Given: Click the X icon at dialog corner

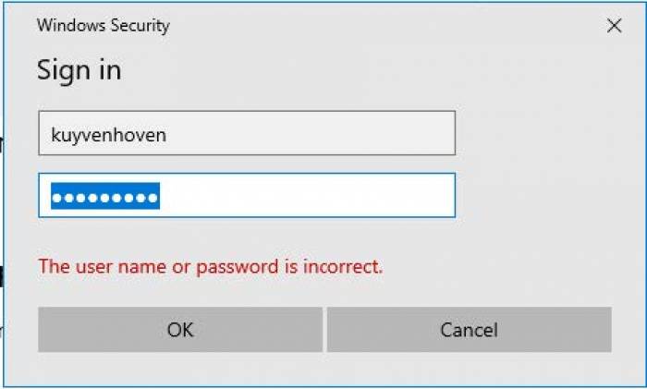Looking at the screenshot, I should pyautogui.click(x=614, y=26).
